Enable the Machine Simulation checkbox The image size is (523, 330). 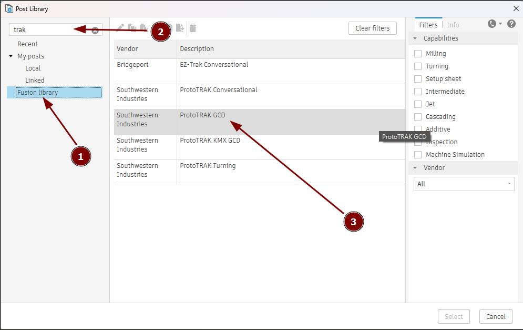pyautogui.click(x=417, y=155)
